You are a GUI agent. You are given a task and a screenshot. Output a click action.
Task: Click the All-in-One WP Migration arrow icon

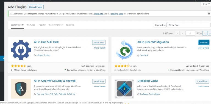pyautogui.click(x=124, y=50)
